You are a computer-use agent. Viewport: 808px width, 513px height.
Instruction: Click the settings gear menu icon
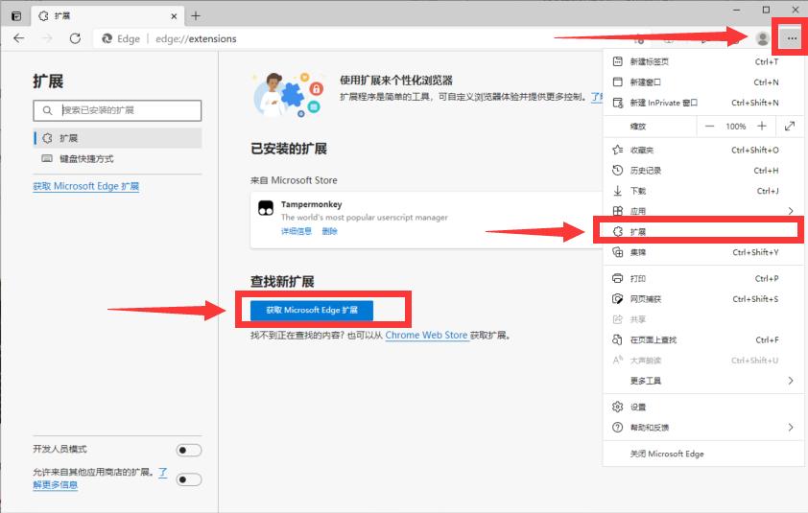tap(617, 407)
